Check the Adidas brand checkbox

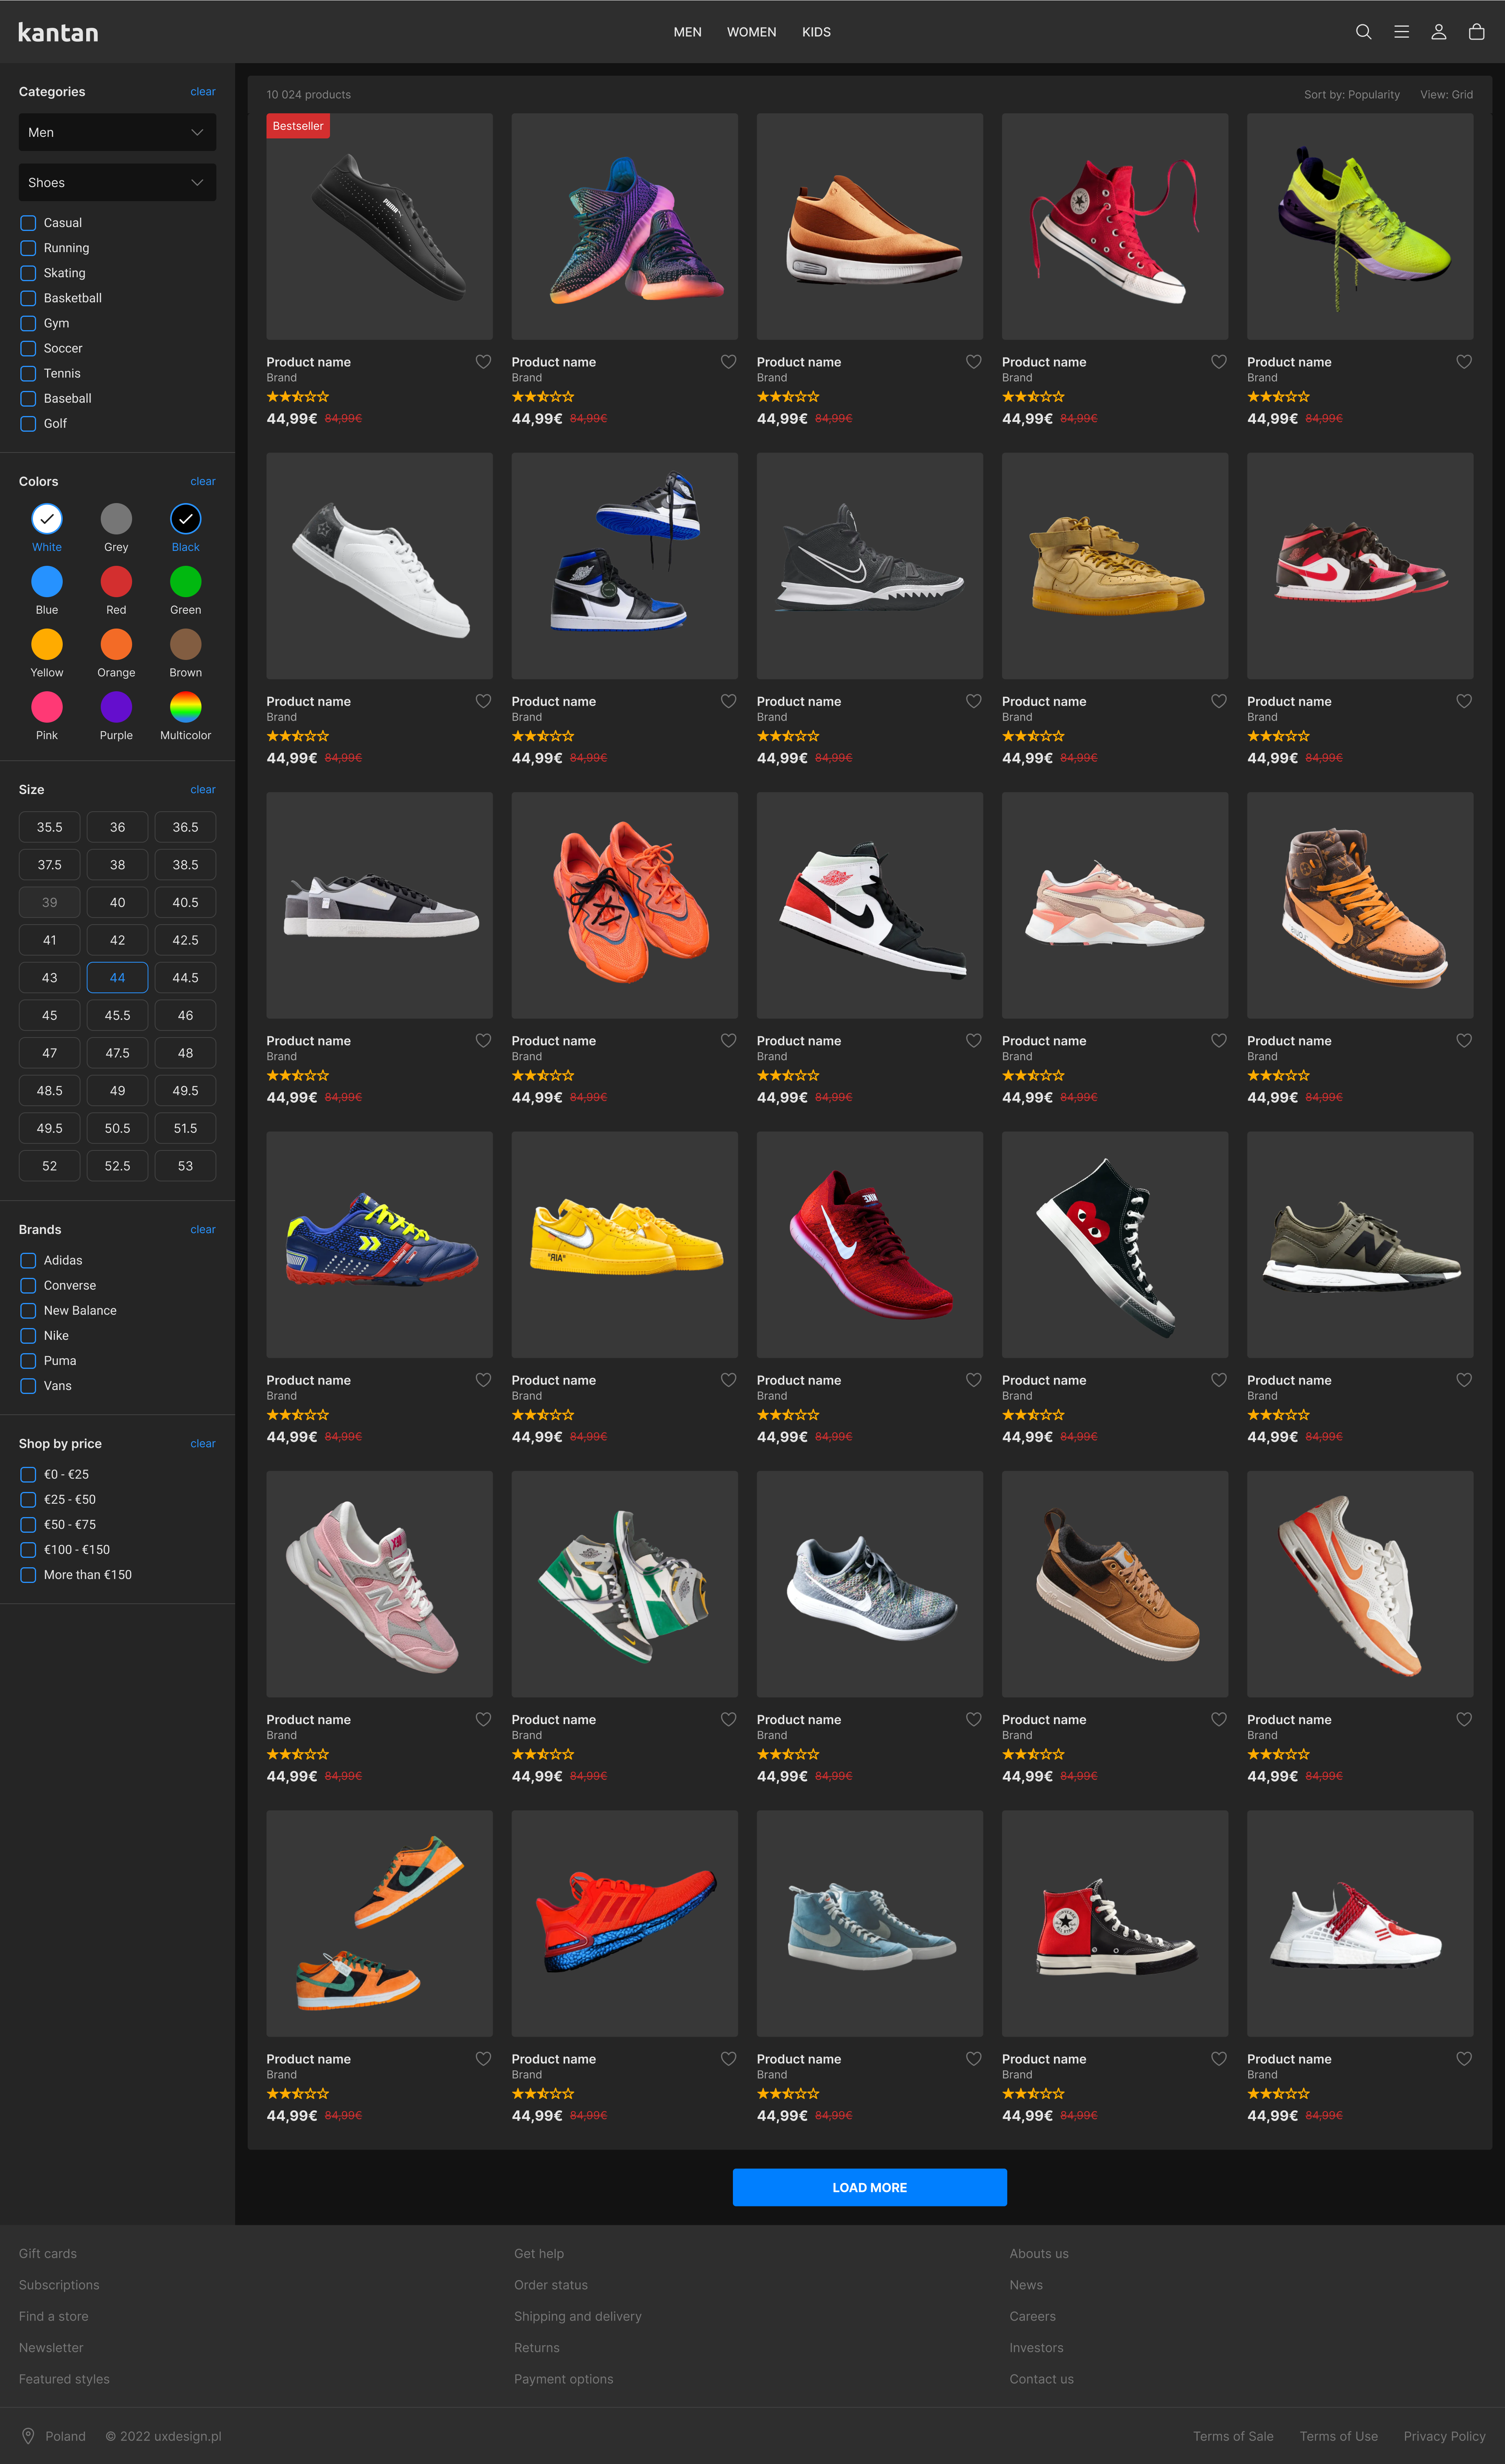click(x=28, y=1261)
